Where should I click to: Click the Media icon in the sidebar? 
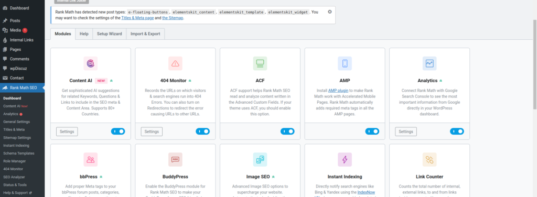coord(5,30)
